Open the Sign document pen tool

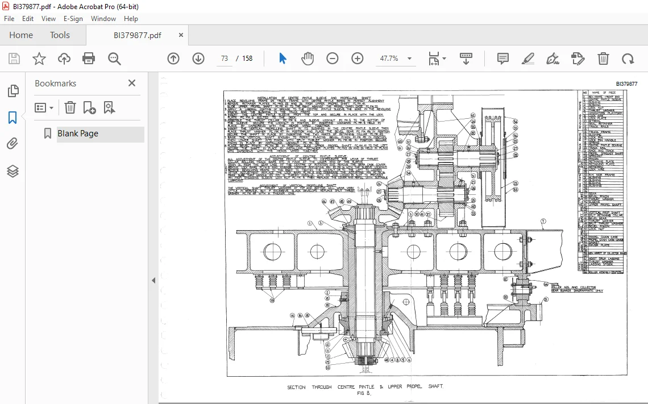tap(553, 59)
